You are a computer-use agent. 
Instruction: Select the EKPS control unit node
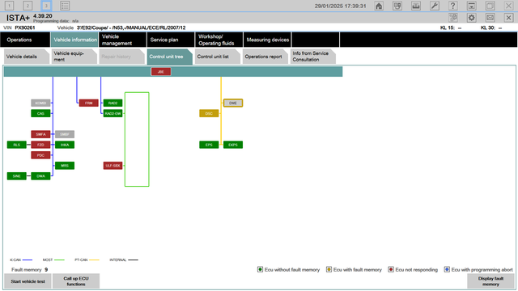(233, 145)
